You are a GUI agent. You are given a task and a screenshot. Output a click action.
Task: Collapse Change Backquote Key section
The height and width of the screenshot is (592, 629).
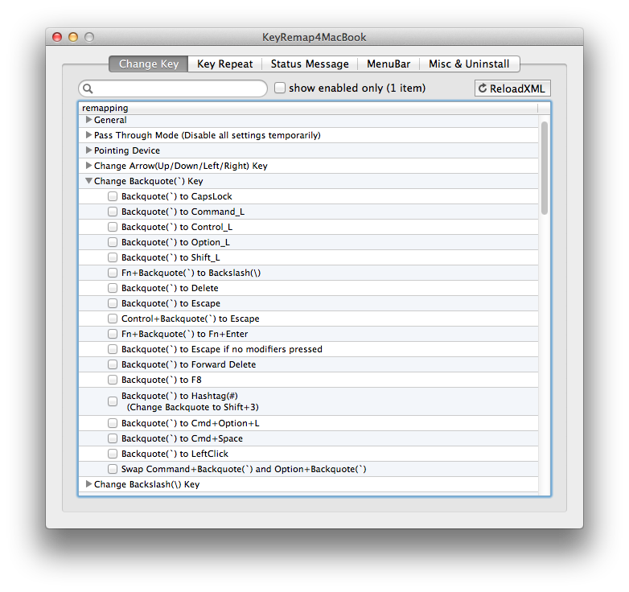coord(88,181)
